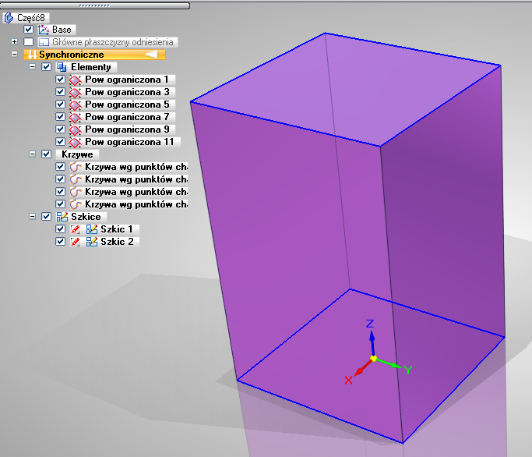This screenshot has height=457, width=532.
Task: Click the fourth Krzywa wg punktów curve icon
Action: point(76,204)
